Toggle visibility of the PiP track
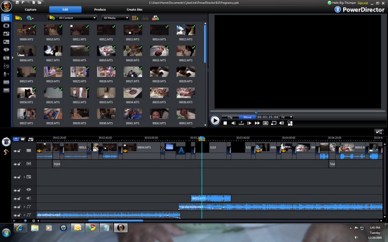This screenshot has width=388, height=242. pos(15,177)
